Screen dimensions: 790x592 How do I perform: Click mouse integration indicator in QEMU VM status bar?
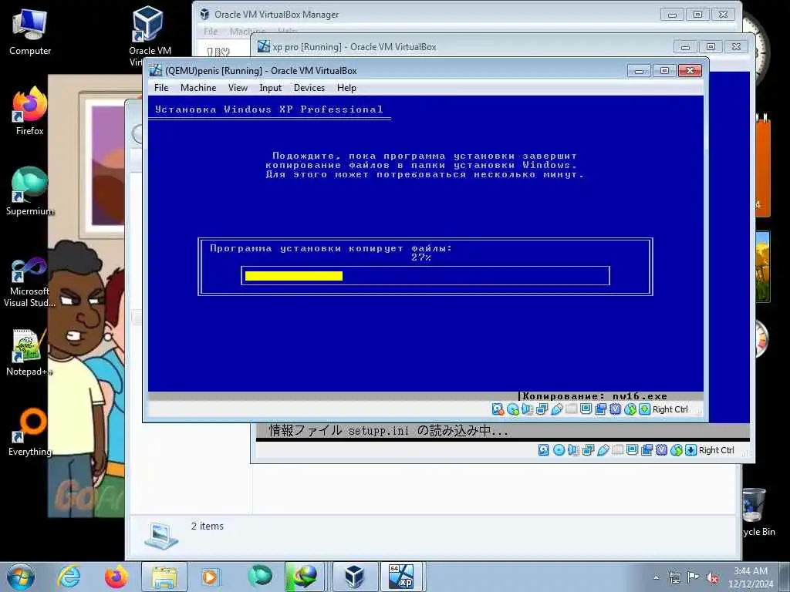(630, 409)
